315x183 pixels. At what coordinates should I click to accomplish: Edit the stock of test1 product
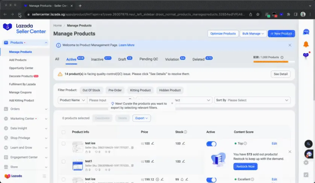coord(183,161)
